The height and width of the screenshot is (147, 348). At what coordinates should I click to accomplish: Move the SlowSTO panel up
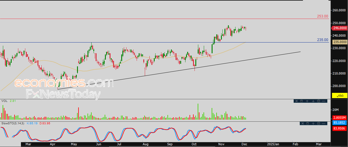coord(313,123)
